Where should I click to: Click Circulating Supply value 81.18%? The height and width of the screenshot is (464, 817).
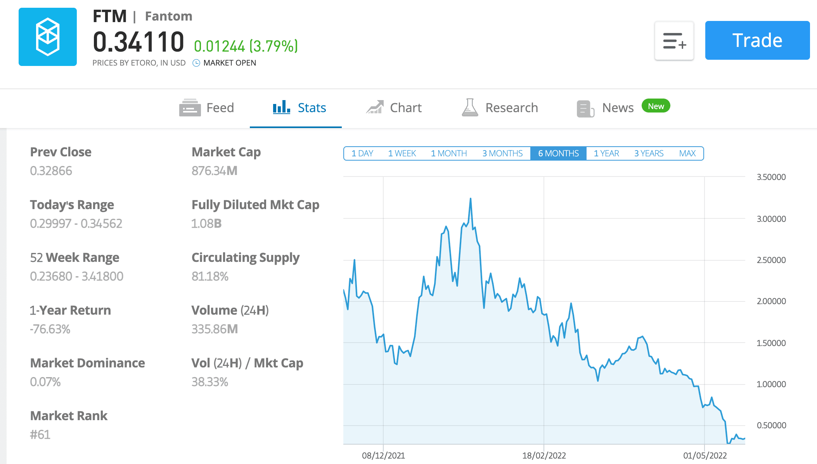(x=210, y=276)
